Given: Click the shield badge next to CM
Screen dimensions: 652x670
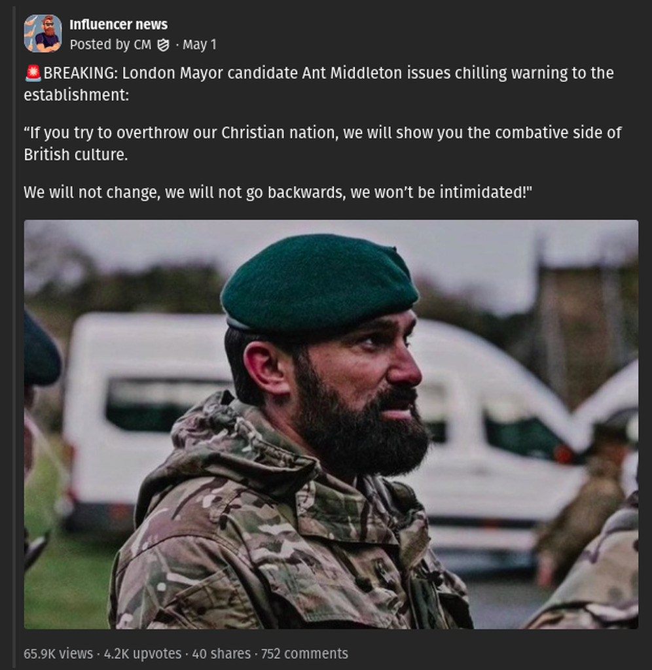Looking at the screenshot, I should (x=163, y=45).
